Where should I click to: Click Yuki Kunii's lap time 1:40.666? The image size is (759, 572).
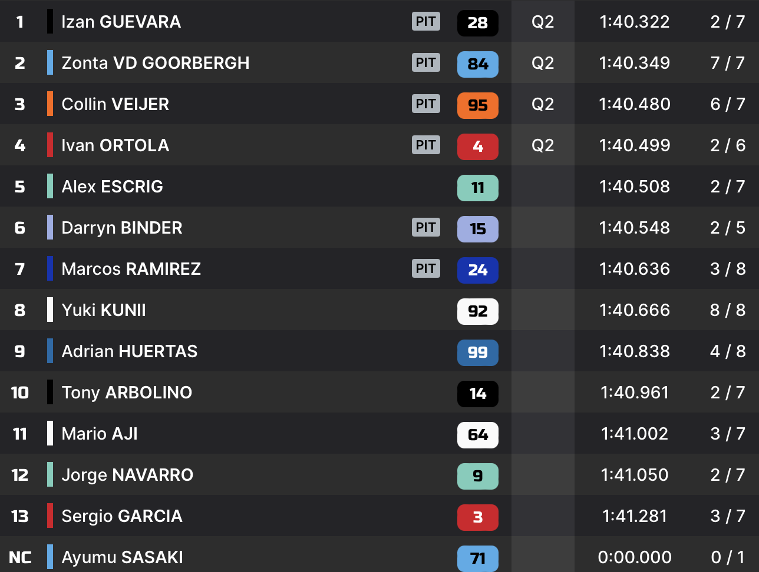[634, 310]
